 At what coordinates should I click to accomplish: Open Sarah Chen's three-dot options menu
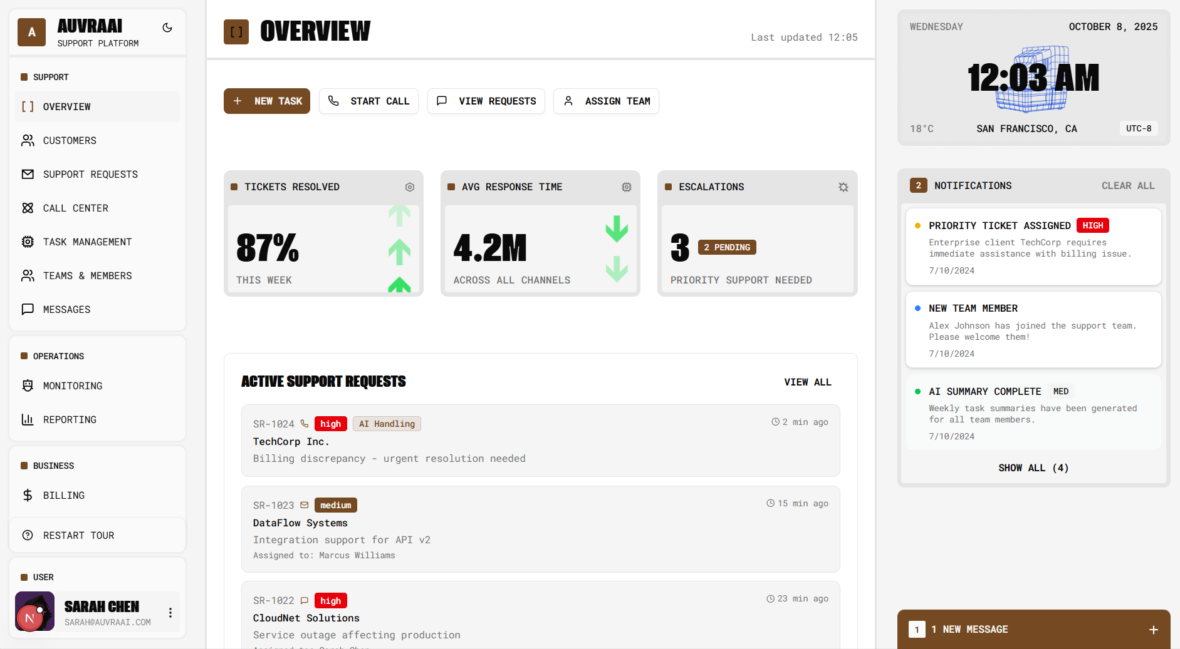coord(170,612)
